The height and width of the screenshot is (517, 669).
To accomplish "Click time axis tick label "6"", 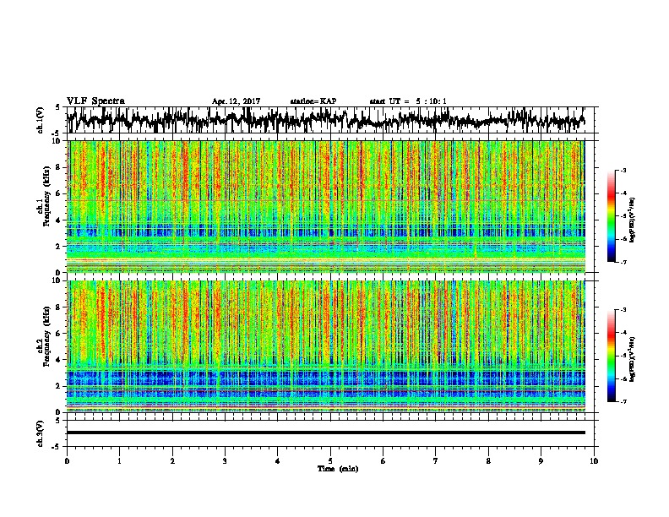I will (383, 461).
